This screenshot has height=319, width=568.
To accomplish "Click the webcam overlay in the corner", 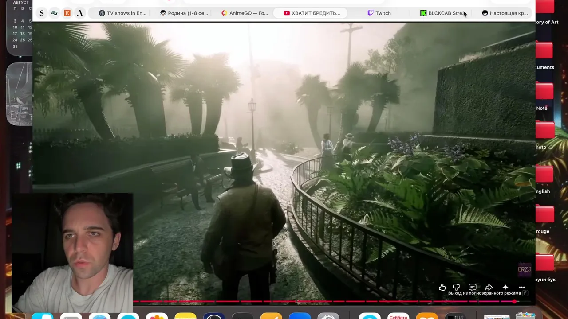I will [x=72, y=253].
